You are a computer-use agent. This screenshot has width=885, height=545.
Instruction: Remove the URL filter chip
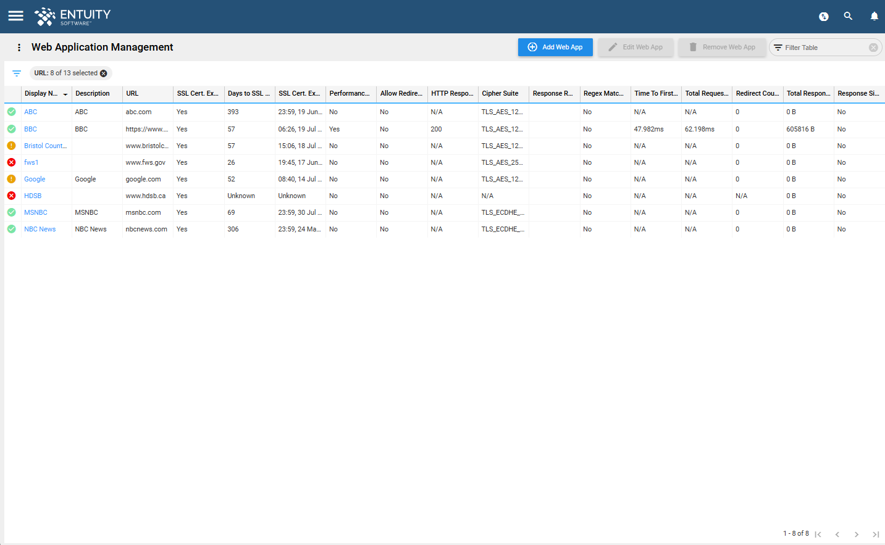pos(104,73)
